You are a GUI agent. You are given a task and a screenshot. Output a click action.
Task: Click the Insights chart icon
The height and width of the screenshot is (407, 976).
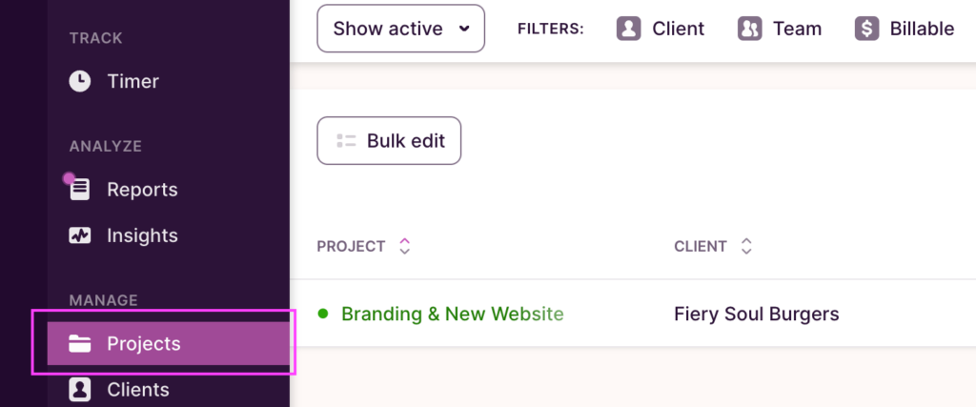[80, 235]
